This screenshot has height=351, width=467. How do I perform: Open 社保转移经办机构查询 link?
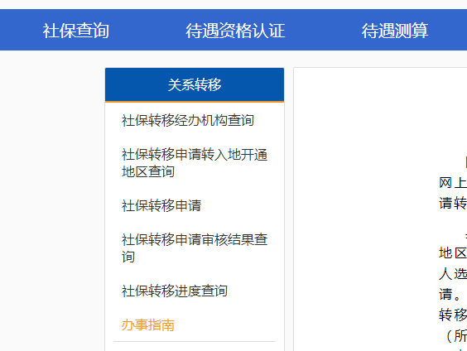188,121
